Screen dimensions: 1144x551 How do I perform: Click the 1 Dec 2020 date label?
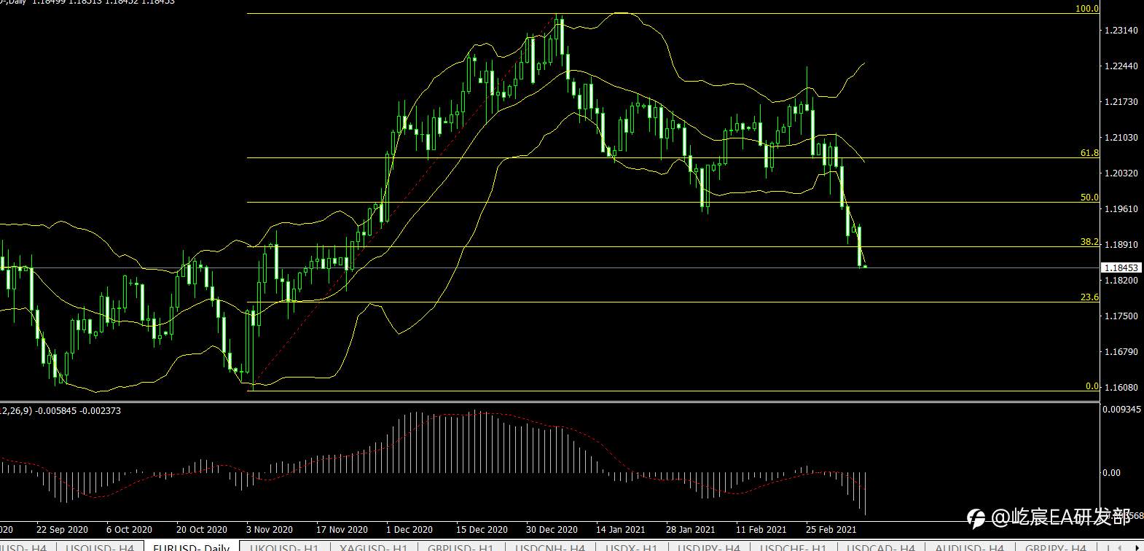410,530
